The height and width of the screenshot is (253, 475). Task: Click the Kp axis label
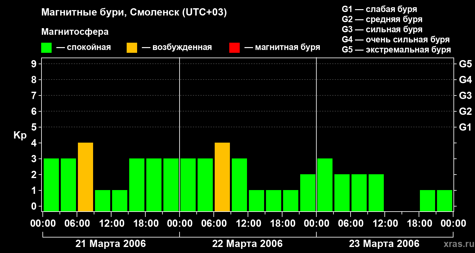tap(20, 135)
